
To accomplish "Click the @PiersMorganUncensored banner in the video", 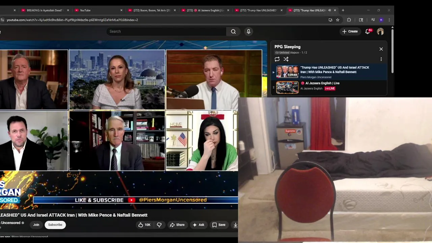I will click(x=173, y=200).
